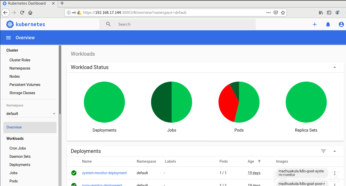Click the Pocket save icon
Screen dimensions: 346x186
pos(276,13)
